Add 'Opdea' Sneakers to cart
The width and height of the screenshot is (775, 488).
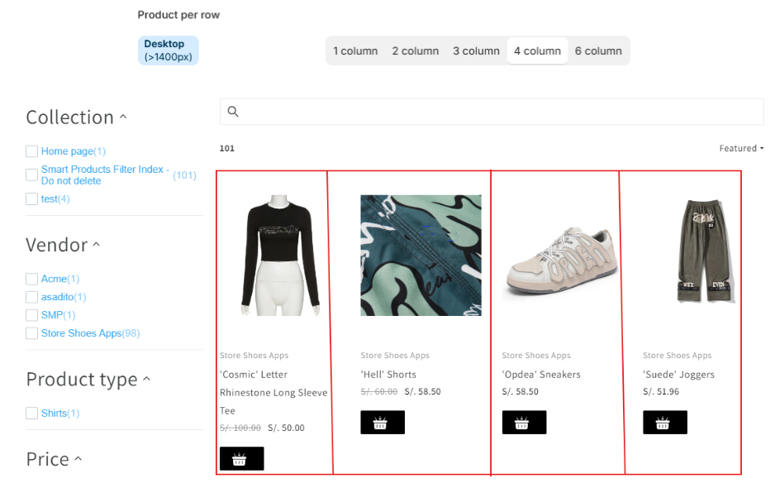[524, 423]
